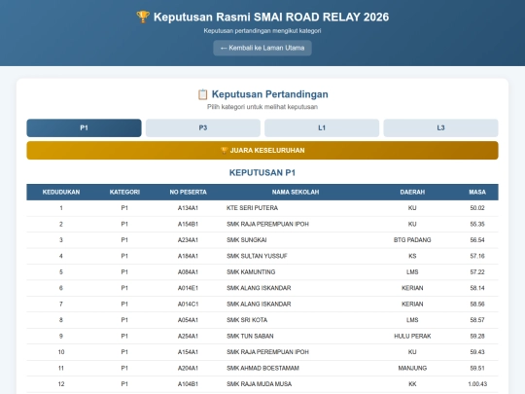The image size is (525, 394).
Task: Select SMK RAJA MUDA MUSA school name
Action: [x=259, y=384]
